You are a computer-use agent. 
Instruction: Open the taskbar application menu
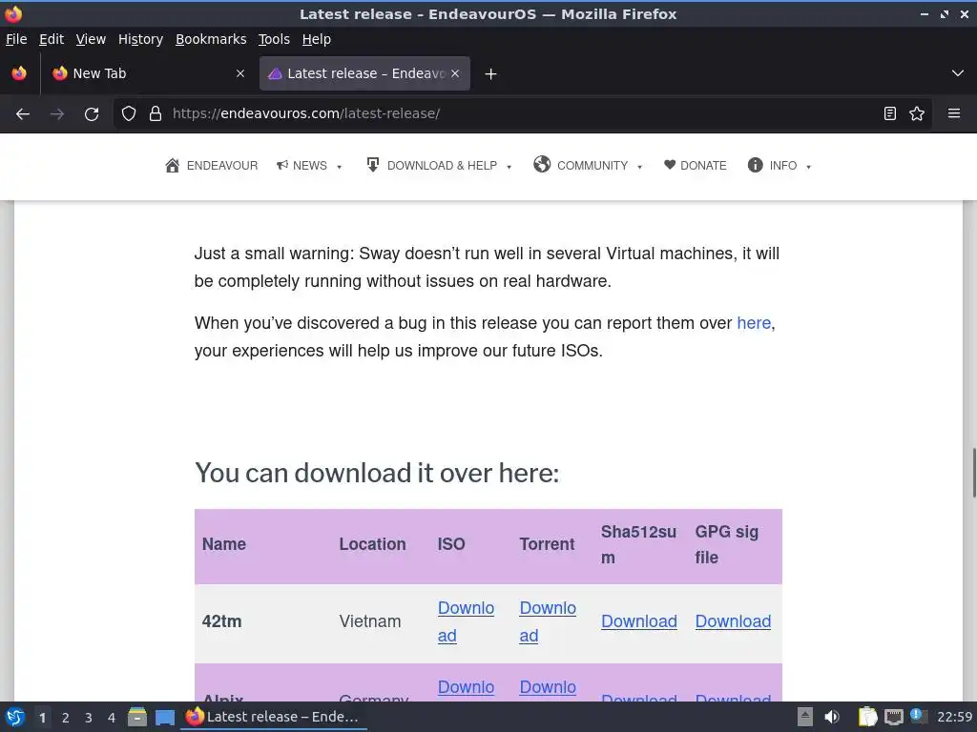(x=15, y=717)
